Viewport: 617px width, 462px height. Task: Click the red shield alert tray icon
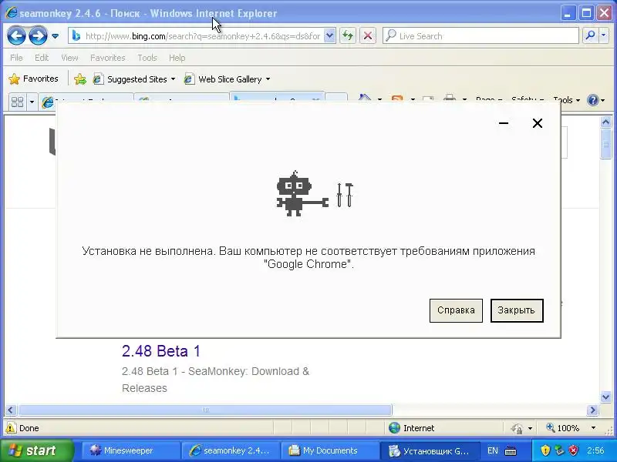click(x=574, y=450)
